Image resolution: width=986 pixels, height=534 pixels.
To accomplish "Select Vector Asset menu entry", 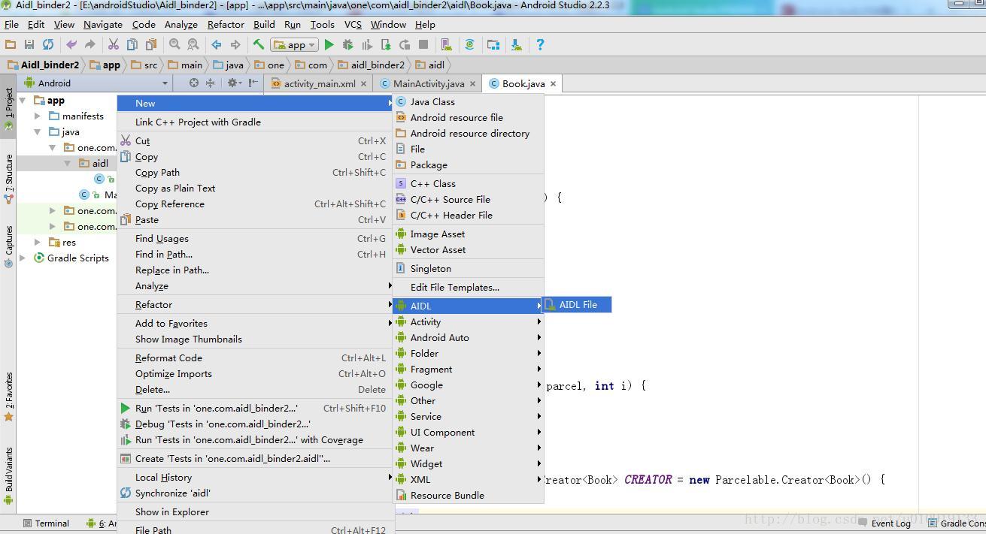I will pos(468,249).
